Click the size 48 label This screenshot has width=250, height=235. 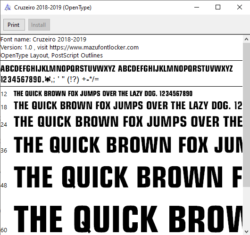coord(4,186)
